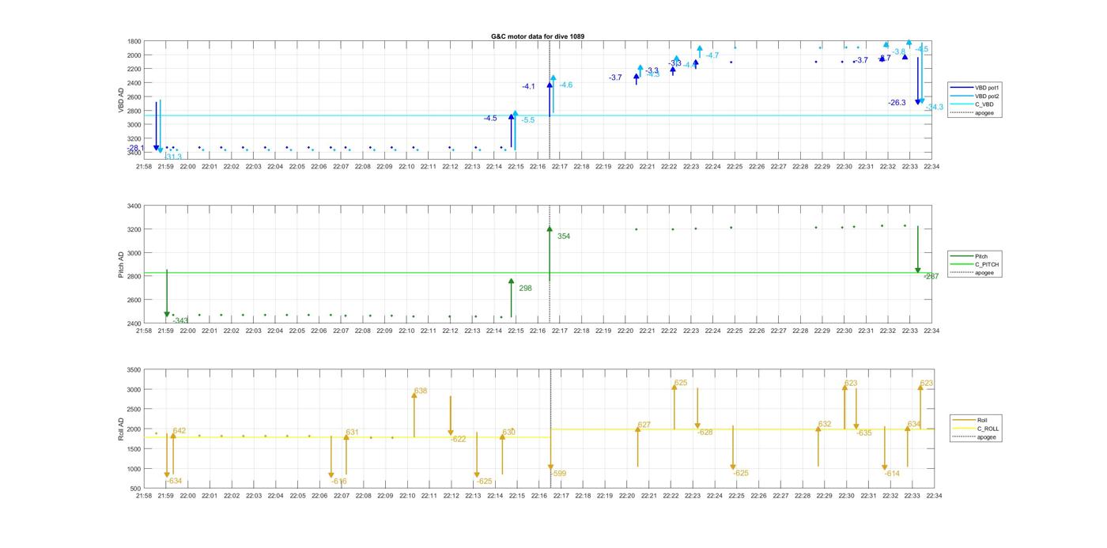Click the title 'G&C motor data for dive 1089'

pos(538,36)
